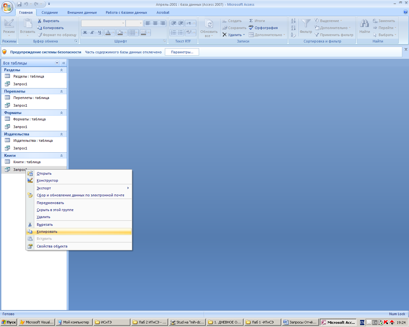Toggle italic К formatting
Screen dimensions: 409x327
[92, 32]
